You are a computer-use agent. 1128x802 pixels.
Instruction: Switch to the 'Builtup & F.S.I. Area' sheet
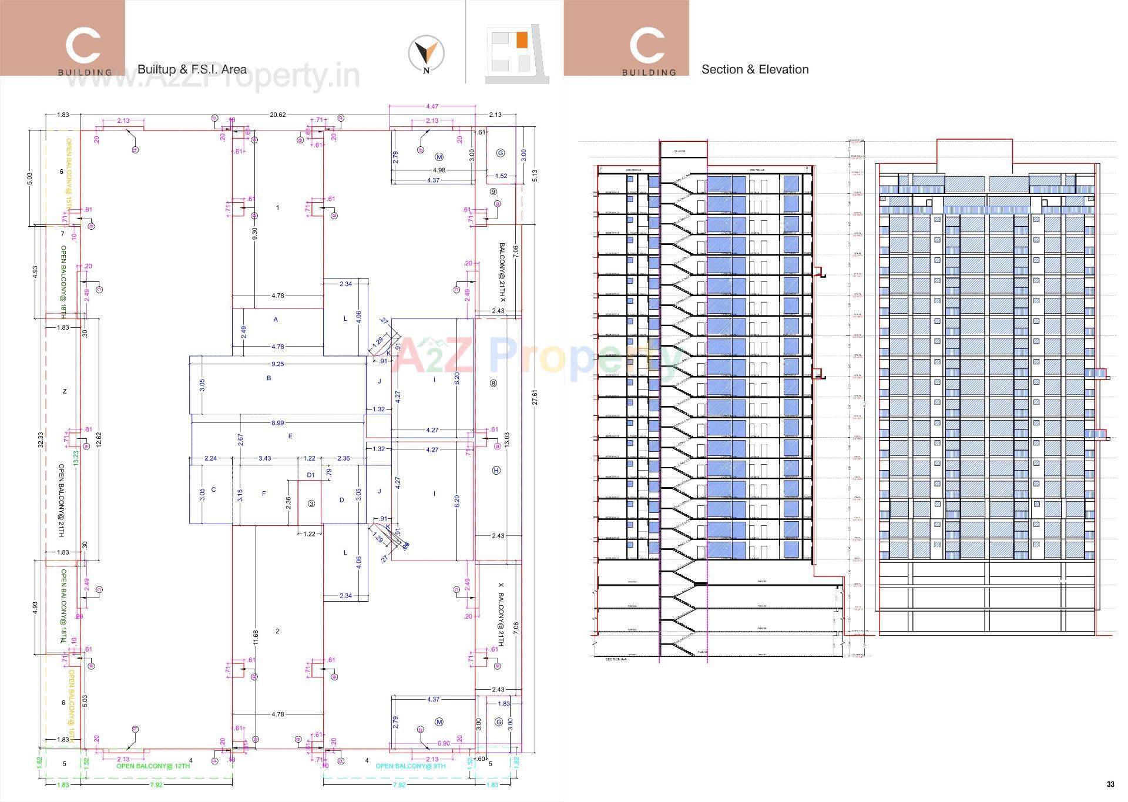190,69
